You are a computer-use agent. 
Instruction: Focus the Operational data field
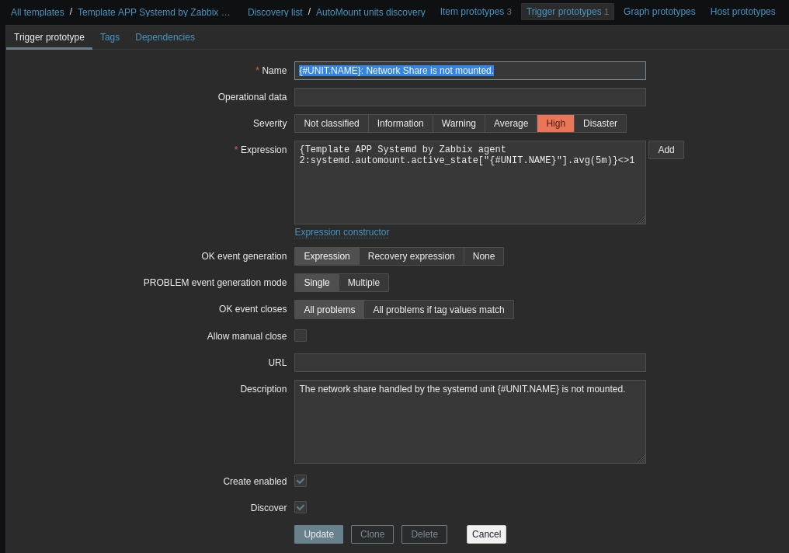coord(470,97)
